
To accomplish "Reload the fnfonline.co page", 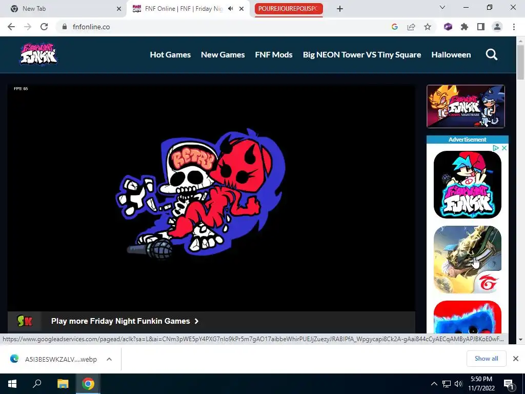I will pos(44,27).
